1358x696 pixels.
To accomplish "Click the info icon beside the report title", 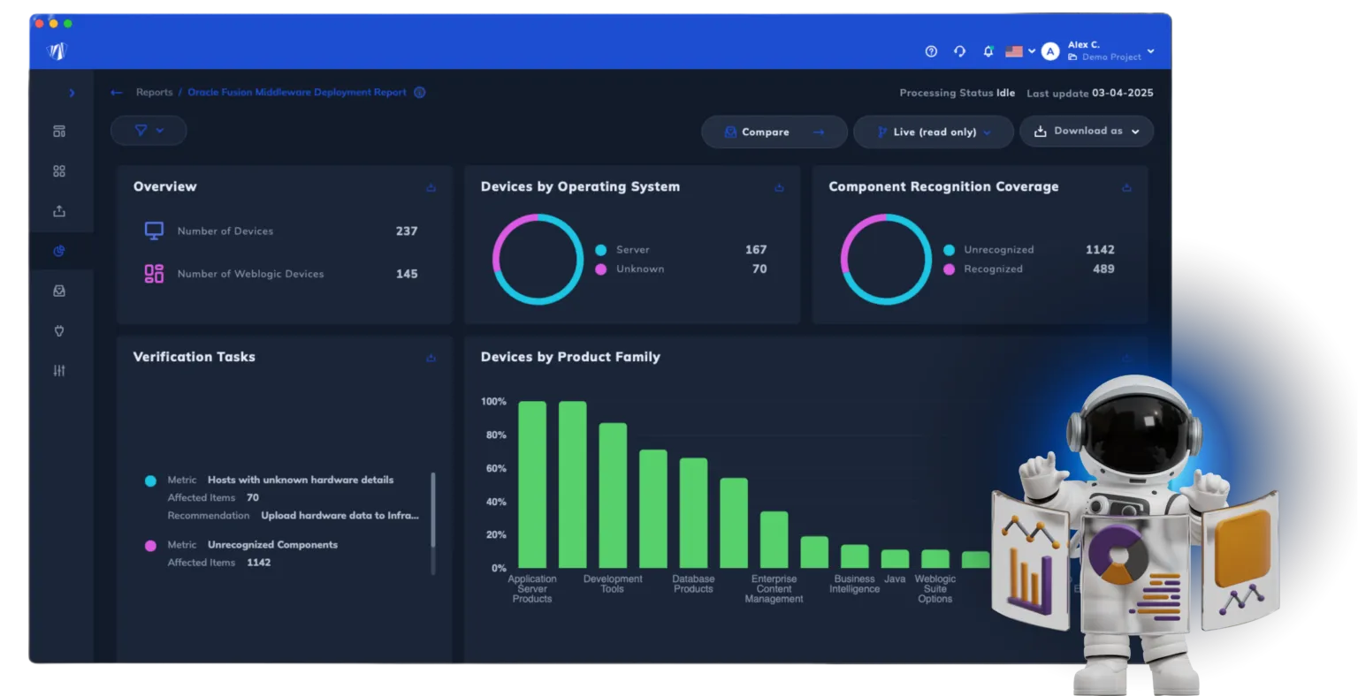I will [420, 92].
